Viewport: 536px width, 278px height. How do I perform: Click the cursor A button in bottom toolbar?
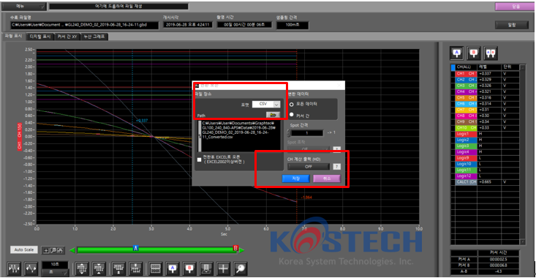[173, 268]
